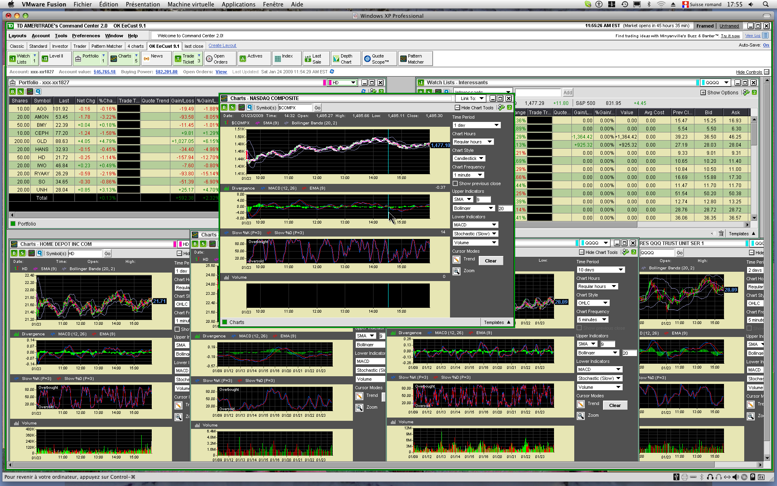Click the Buy (B) icon in NASDAQ Composite chart
Image resolution: width=777 pixels, height=486 pixels.
(224, 107)
